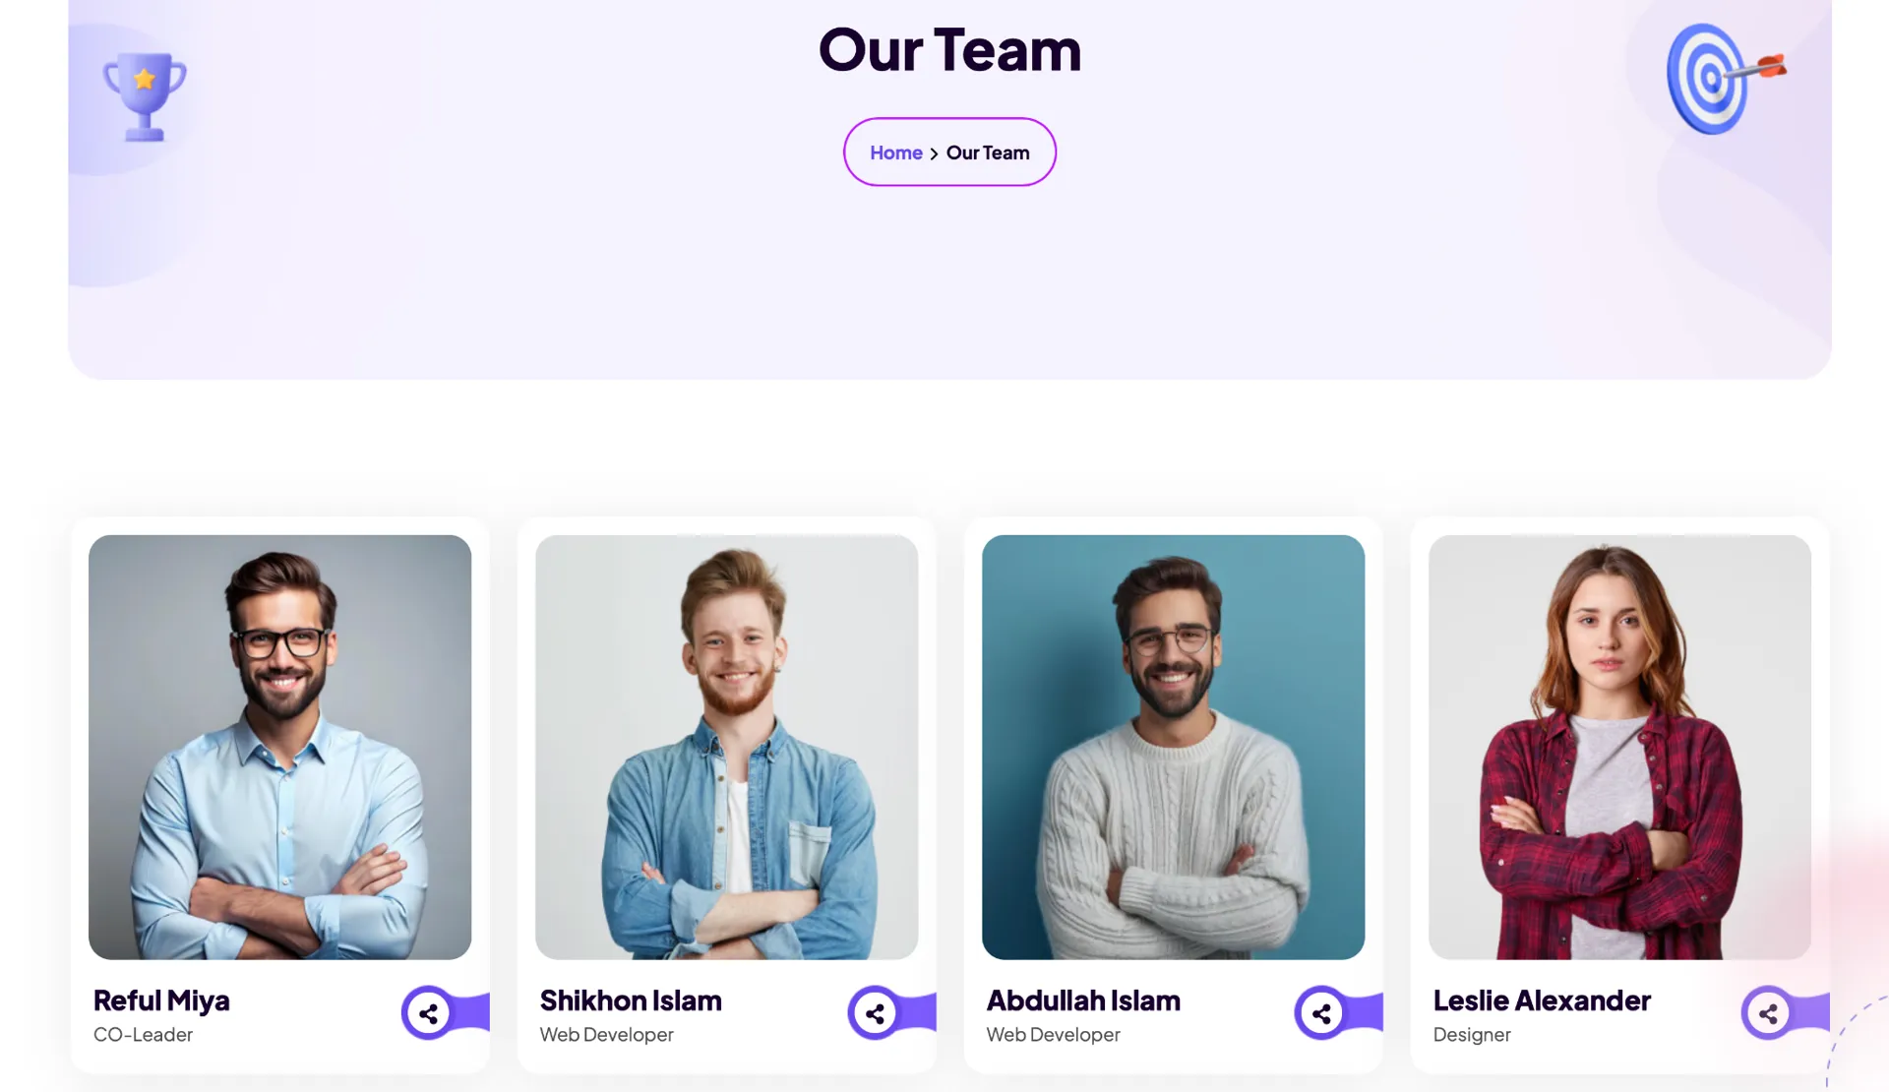
Task: Click the breadcrumb chevron arrow
Action: point(934,153)
